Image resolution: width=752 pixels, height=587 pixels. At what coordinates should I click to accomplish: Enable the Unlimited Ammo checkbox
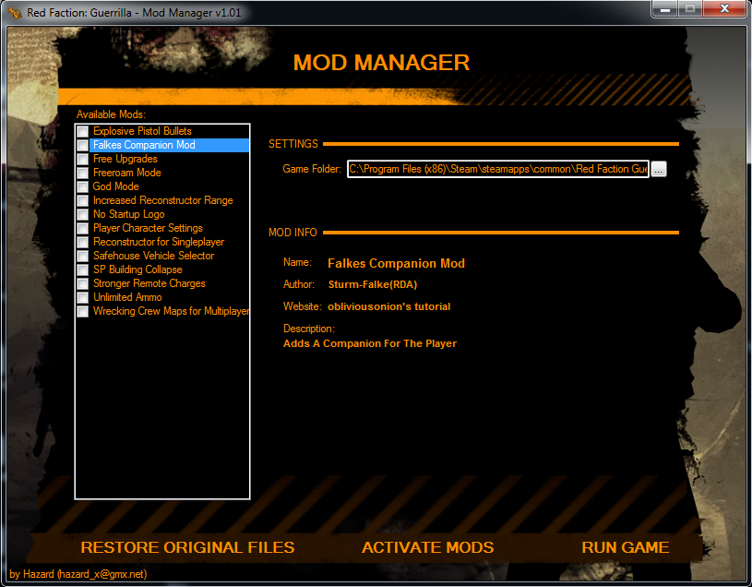coord(83,298)
